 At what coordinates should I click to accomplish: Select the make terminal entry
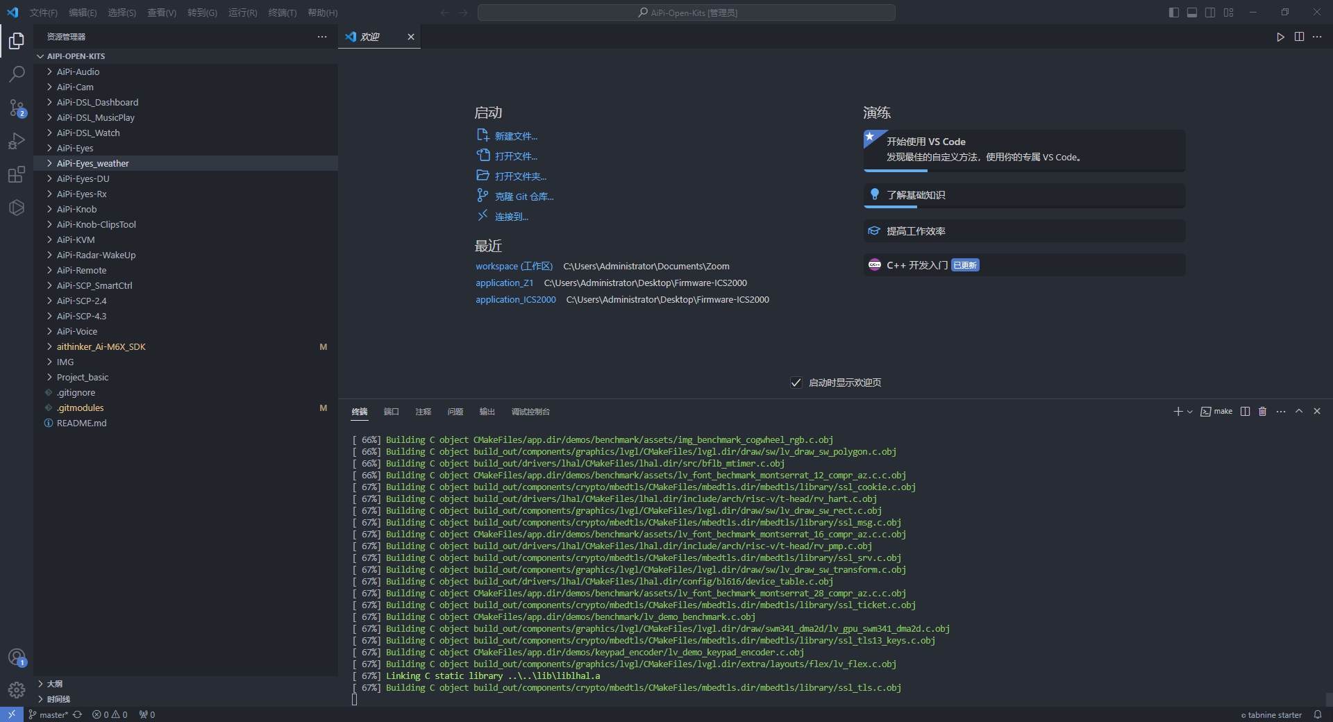1216,412
